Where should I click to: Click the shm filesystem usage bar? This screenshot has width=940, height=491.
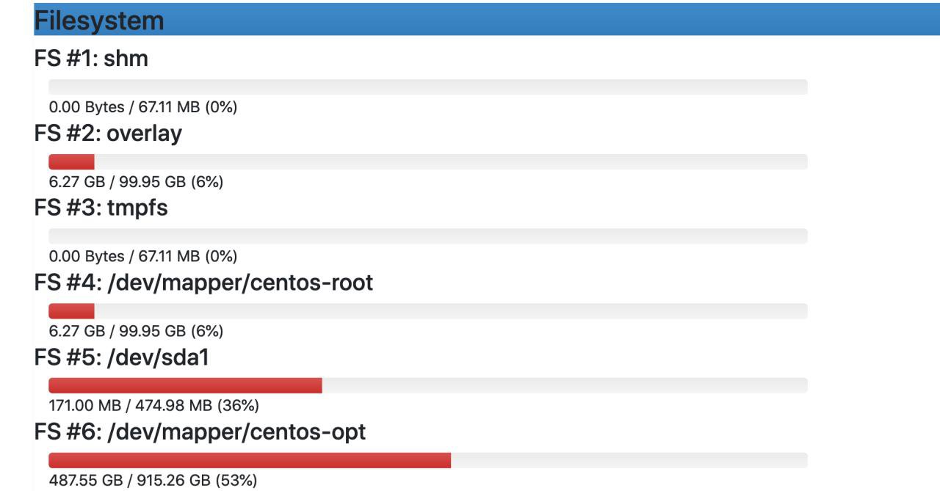(x=427, y=87)
